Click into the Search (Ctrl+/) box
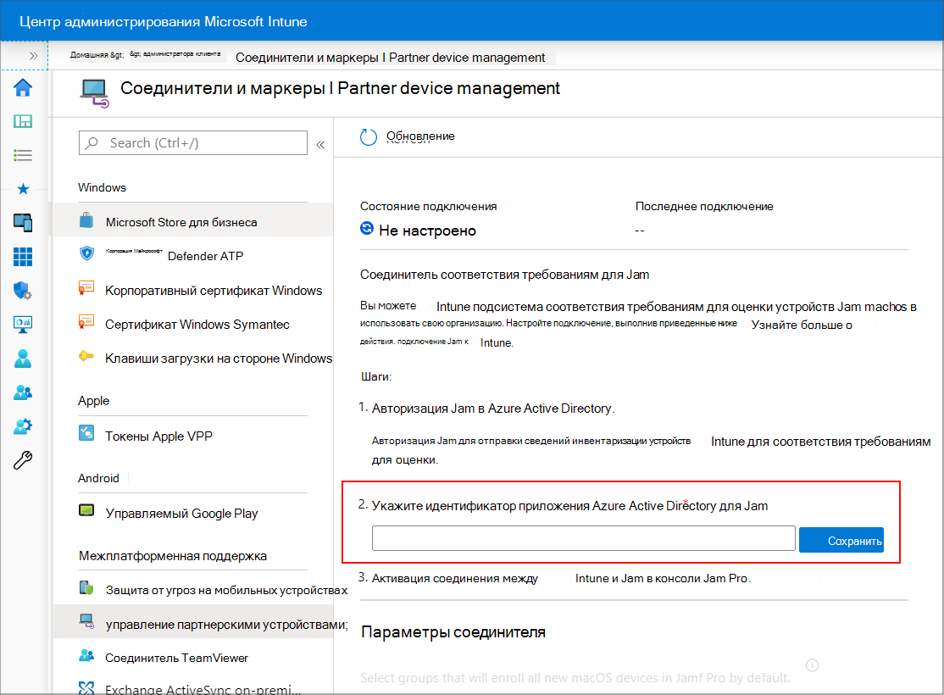Viewport: 944px width, 695px height. [192, 142]
